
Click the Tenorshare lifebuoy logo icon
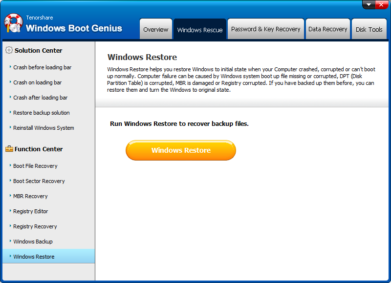pyautogui.click(x=13, y=23)
